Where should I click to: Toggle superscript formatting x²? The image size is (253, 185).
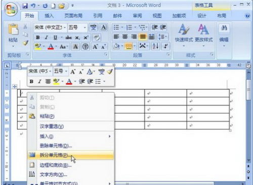86,38
